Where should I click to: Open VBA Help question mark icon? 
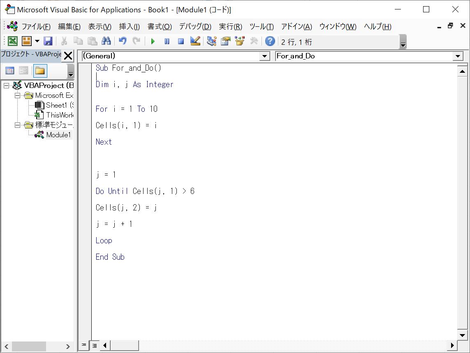pos(270,41)
